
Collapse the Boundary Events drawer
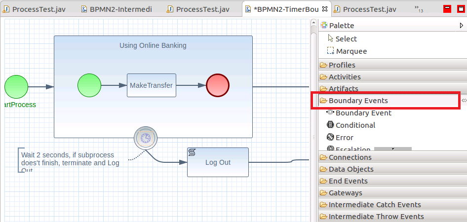pyautogui.click(x=358, y=101)
